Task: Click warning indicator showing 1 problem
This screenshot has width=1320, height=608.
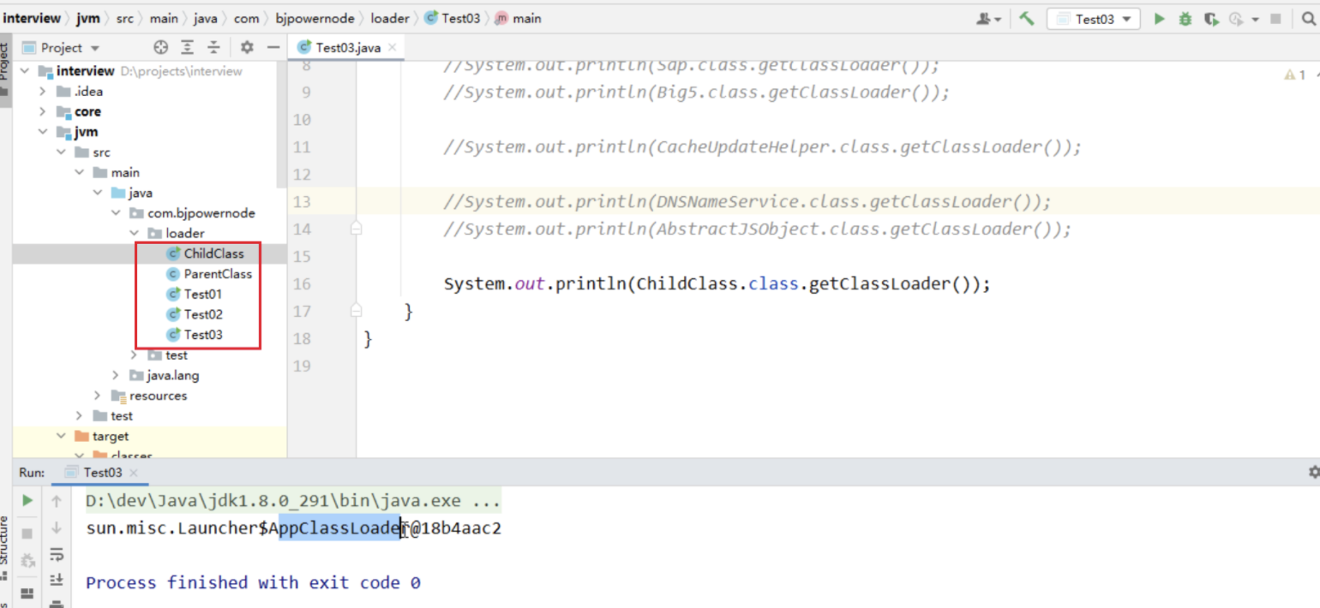Action: coord(1295,75)
